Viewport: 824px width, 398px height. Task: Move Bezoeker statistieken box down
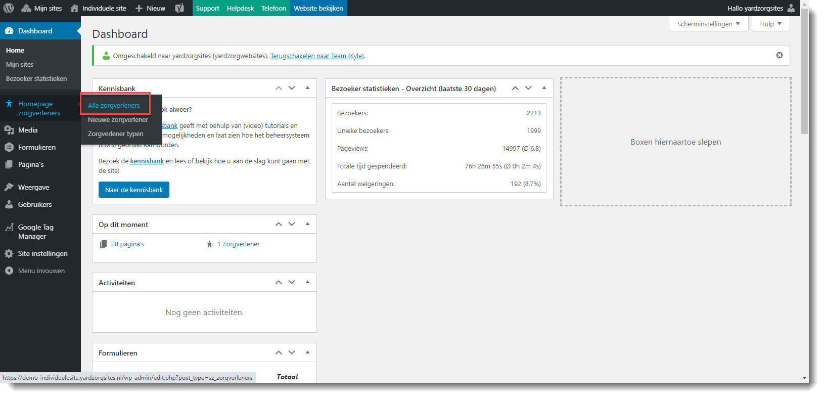528,88
